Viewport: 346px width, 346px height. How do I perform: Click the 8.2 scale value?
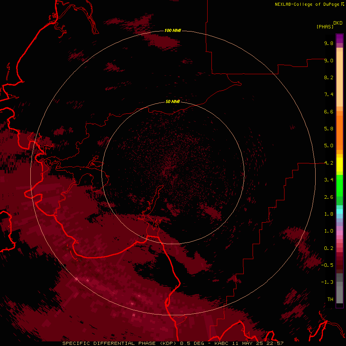tap(329, 77)
